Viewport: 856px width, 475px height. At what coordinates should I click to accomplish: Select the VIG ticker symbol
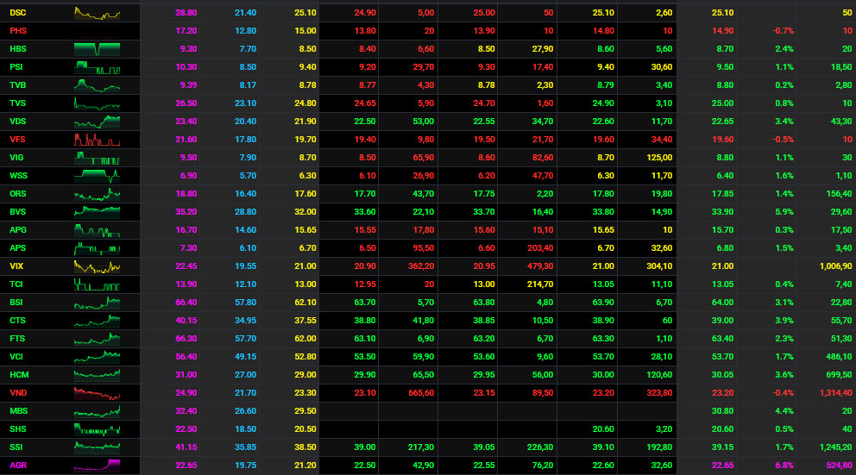pos(16,158)
